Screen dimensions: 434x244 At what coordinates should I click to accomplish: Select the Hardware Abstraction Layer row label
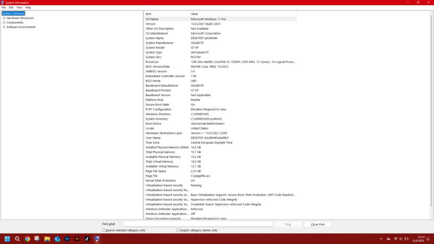[x=164, y=133]
